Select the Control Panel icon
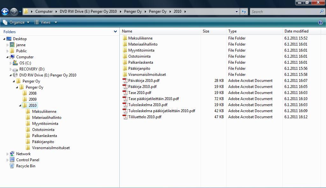This screenshot has height=188, width=326. 12,160
